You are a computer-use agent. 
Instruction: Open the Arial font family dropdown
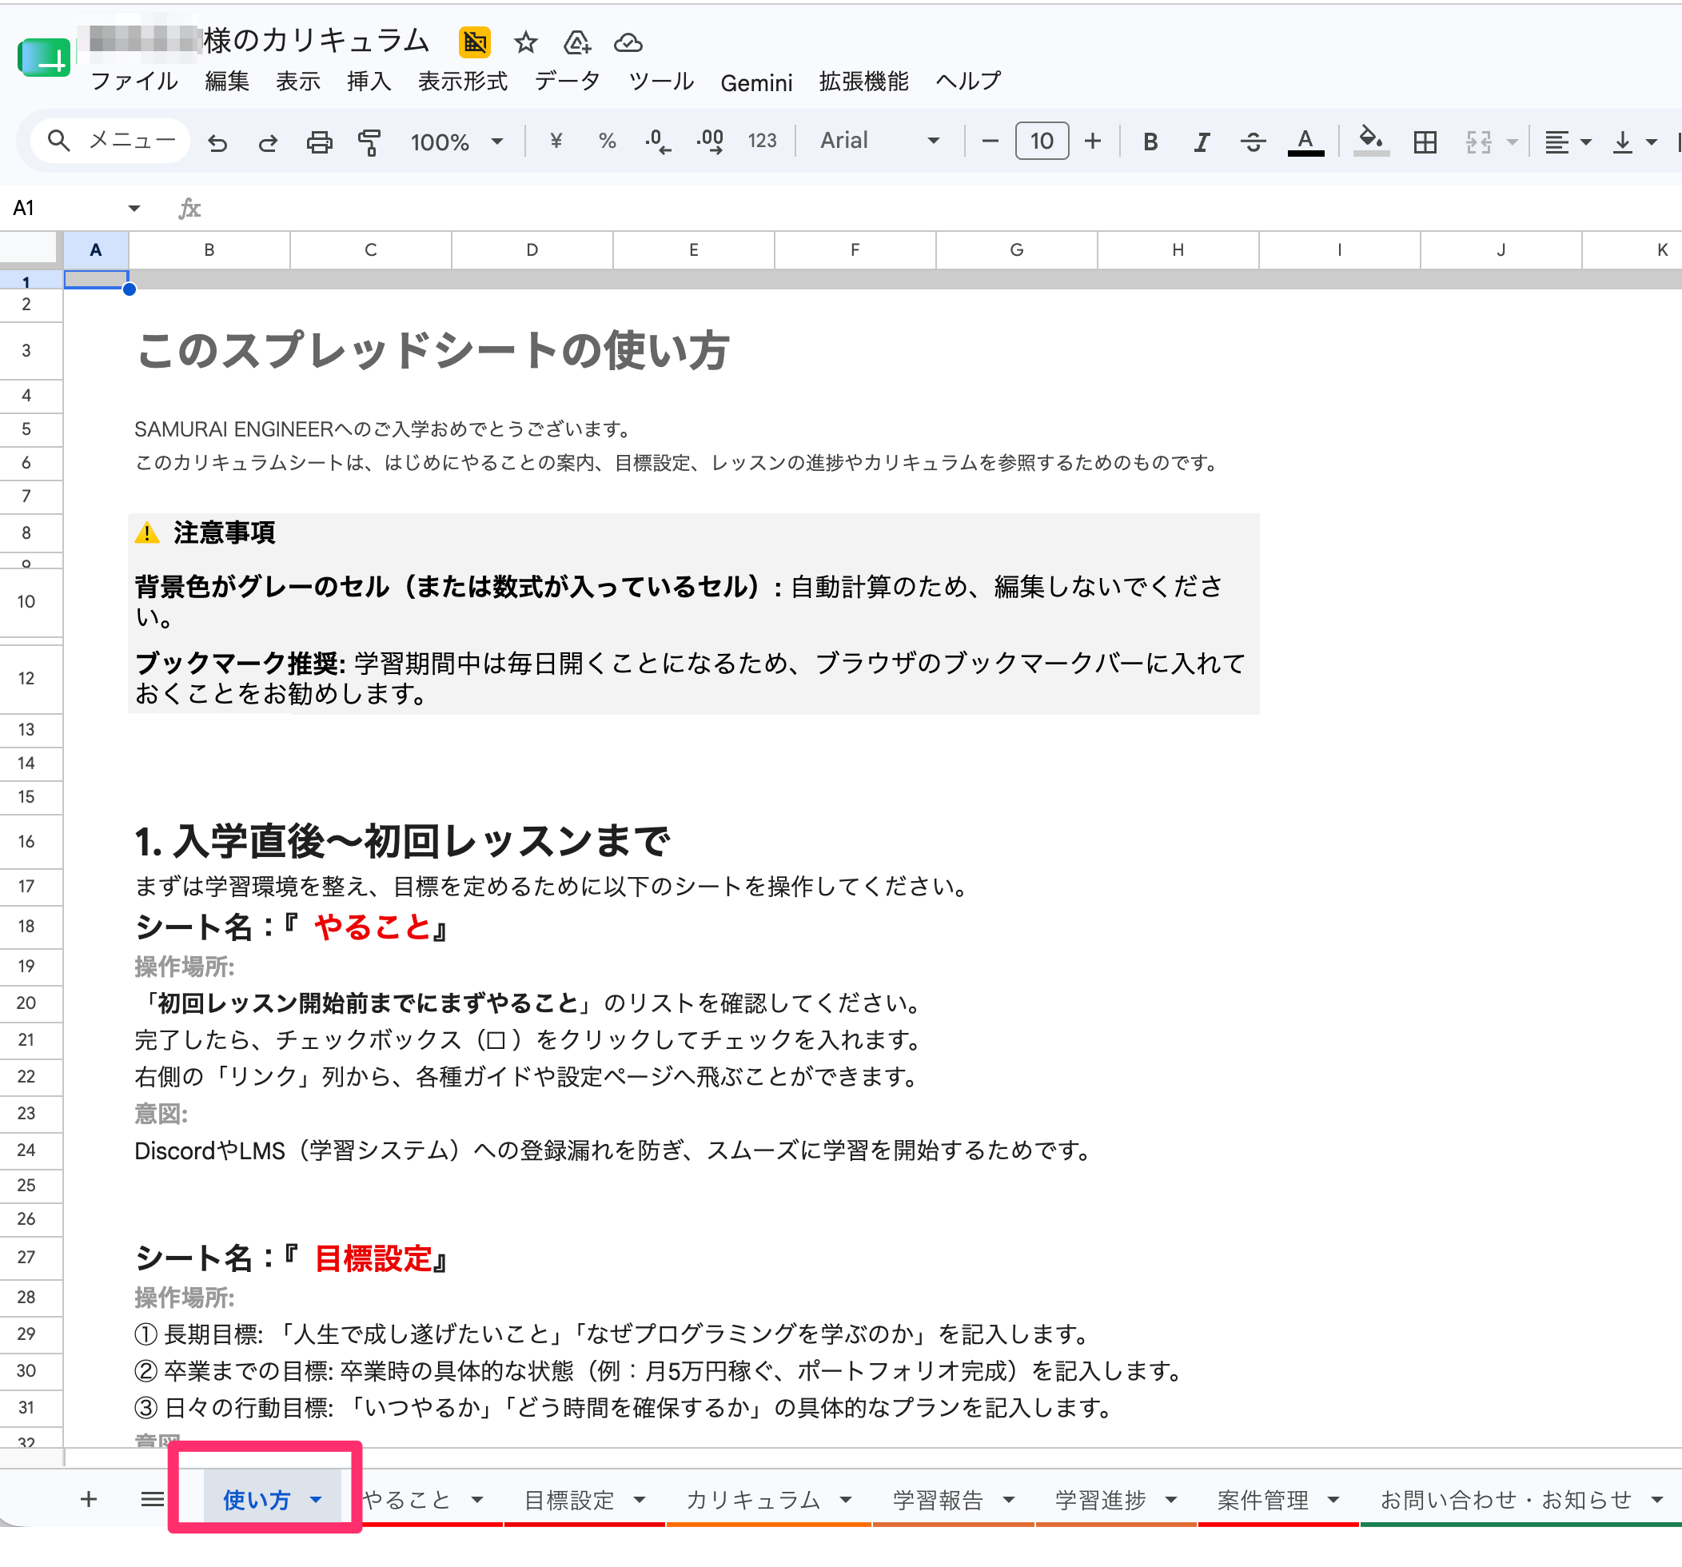click(x=880, y=141)
